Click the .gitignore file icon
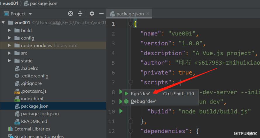 click(17, 84)
